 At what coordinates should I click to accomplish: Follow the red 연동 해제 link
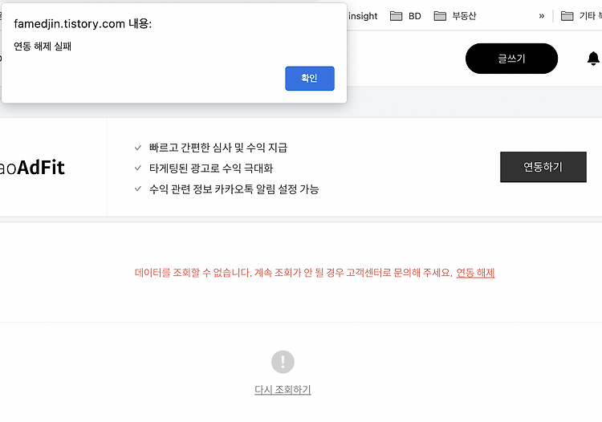pos(475,273)
